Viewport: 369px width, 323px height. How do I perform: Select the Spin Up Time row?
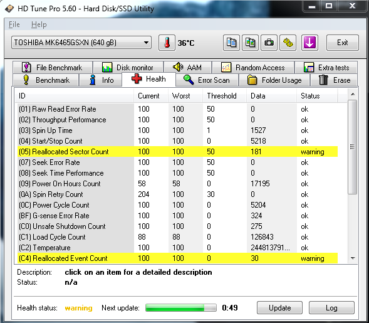coord(178,130)
